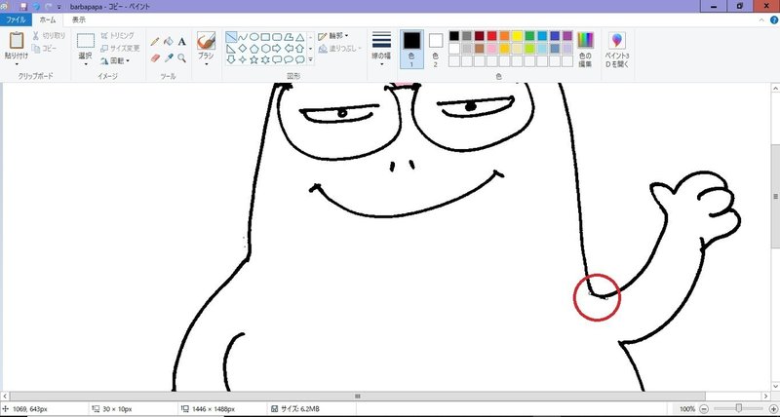Choose the Right triangle shape in the gallery
The height and width of the screenshot is (417, 780).
[231, 49]
